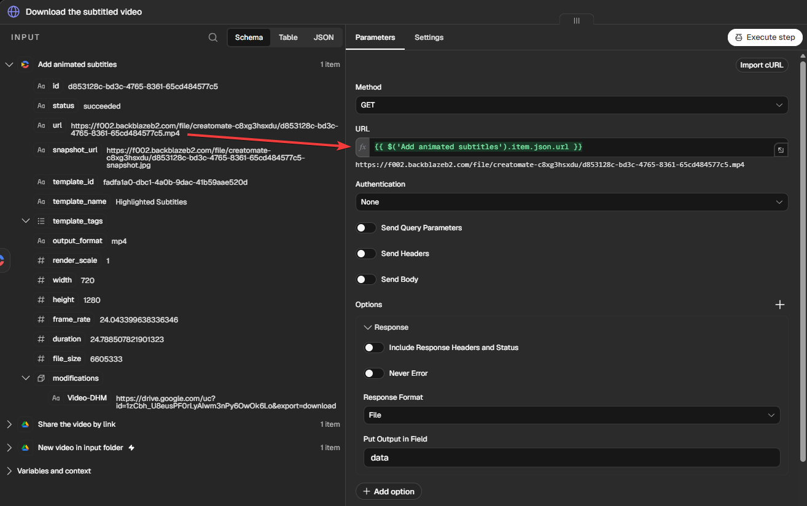
Task: Click the string type icon beside status
Action: [x=41, y=106]
